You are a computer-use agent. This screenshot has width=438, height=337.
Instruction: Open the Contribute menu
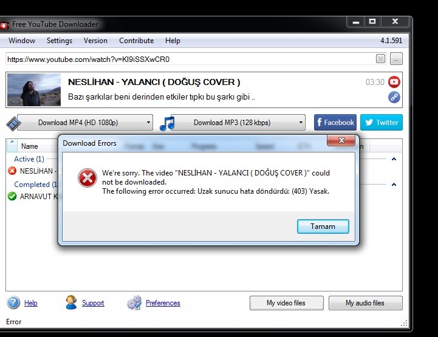(x=136, y=41)
